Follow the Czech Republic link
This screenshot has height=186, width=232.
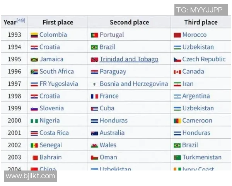(204, 59)
